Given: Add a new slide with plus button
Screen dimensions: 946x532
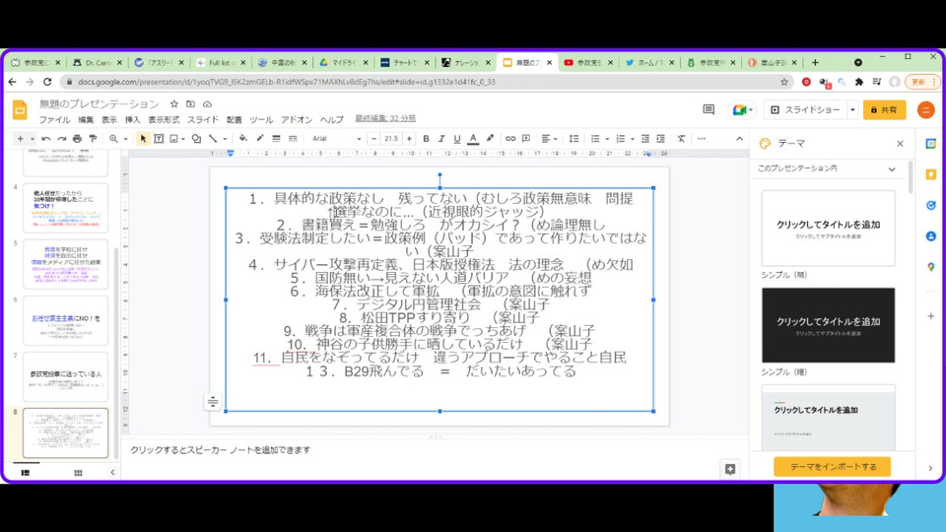Looking at the screenshot, I should (x=20, y=139).
